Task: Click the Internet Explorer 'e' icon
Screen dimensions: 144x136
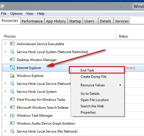Action: [12, 68]
